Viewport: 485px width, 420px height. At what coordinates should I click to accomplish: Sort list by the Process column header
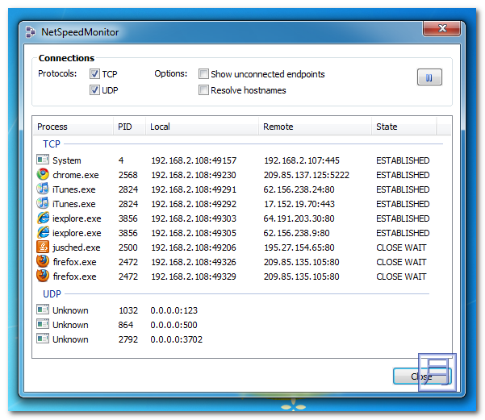pyautogui.click(x=73, y=127)
